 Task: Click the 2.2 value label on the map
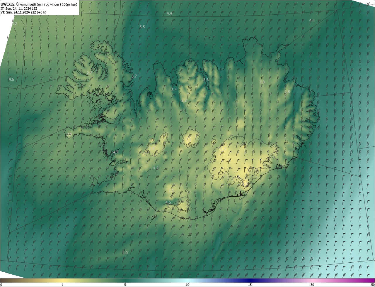coord(184,100)
